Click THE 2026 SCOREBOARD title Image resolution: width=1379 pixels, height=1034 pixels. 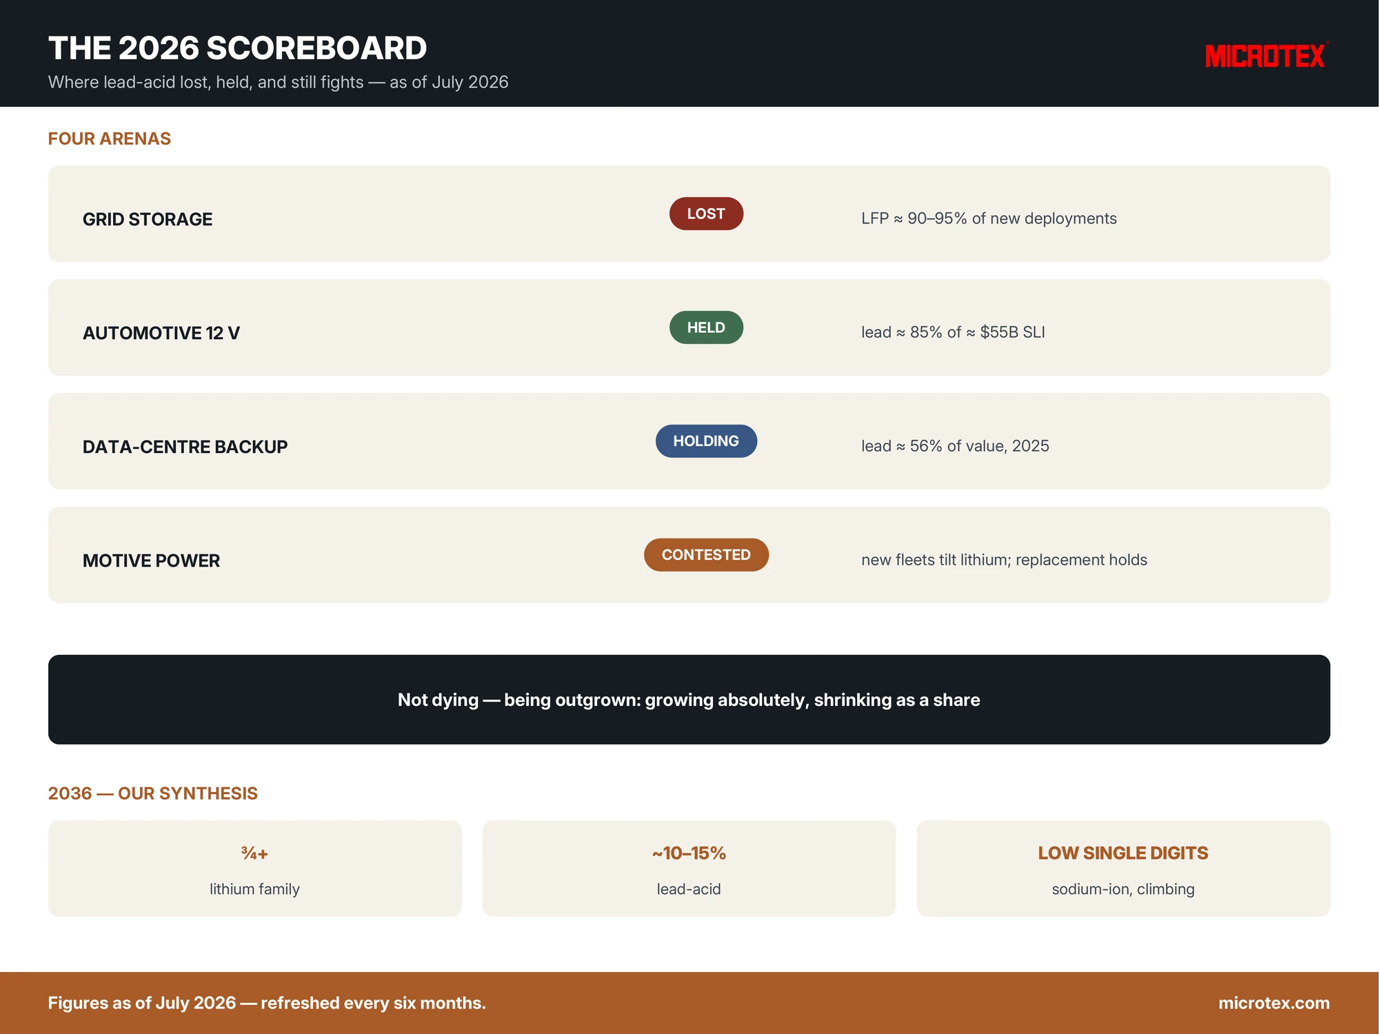point(237,48)
